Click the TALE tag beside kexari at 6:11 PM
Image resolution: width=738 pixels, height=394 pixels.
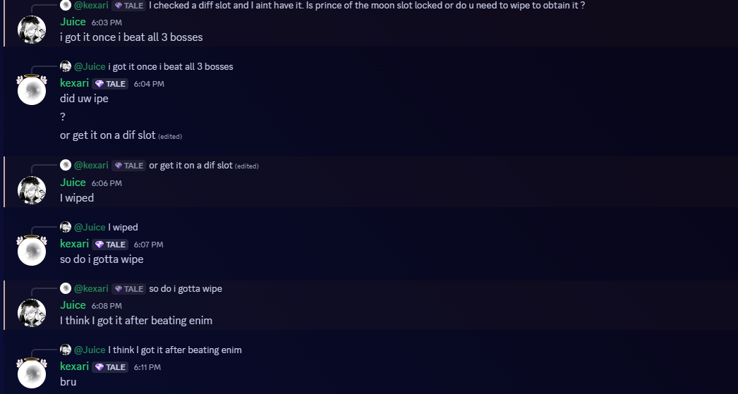111,367
